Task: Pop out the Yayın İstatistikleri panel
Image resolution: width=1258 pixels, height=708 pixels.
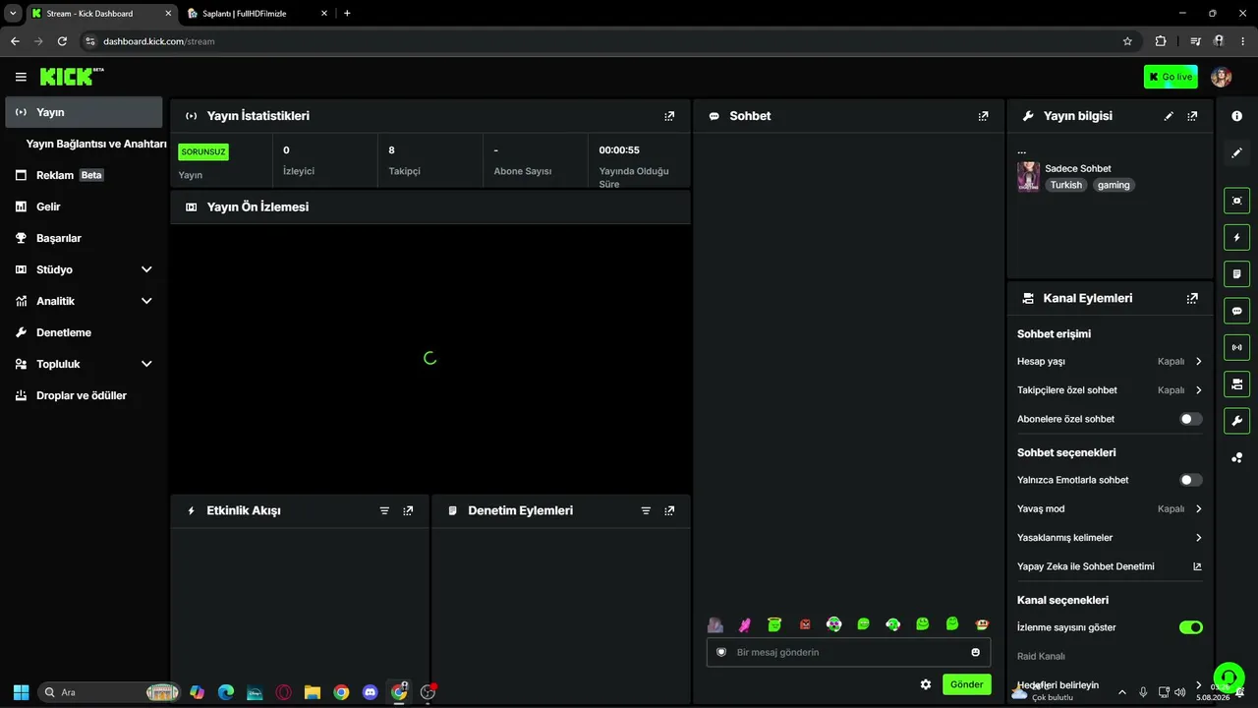Action: point(669,116)
